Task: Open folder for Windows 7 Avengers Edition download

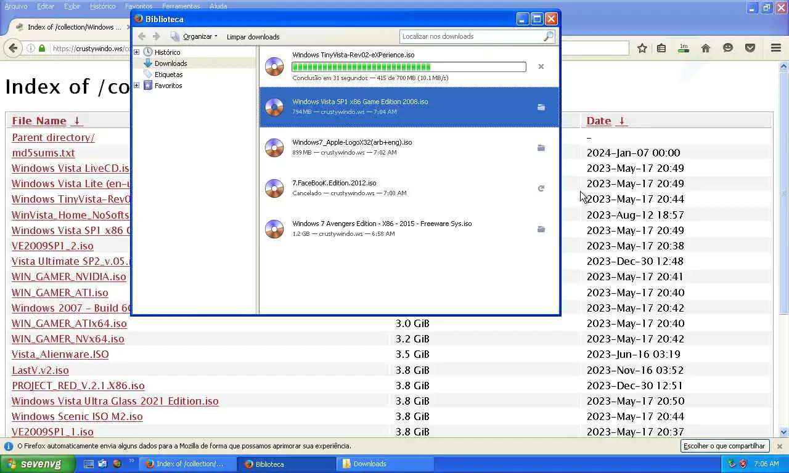Action: coord(541,229)
